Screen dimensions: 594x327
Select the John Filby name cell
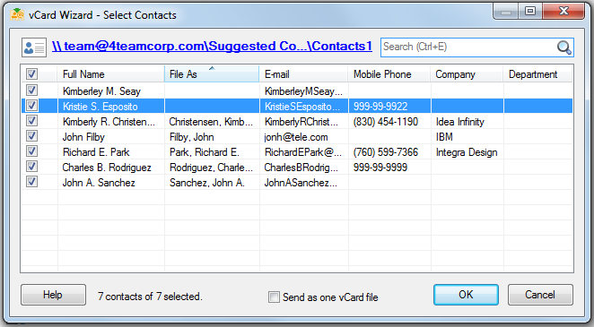click(x=111, y=137)
